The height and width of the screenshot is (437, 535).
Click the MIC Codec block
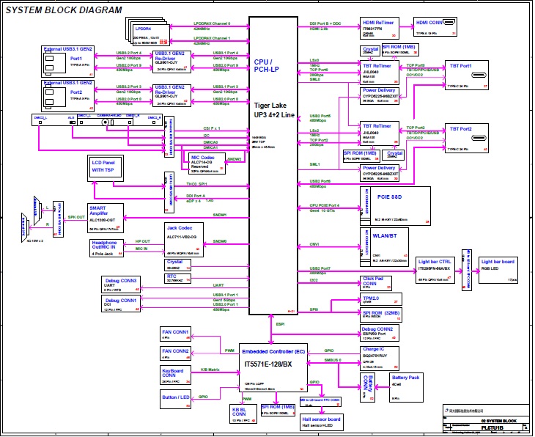tap(207, 164)
